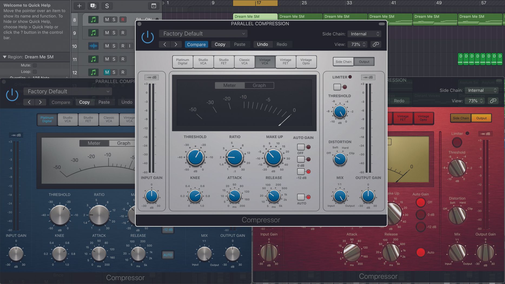Open View 73% dropdown in red Compressor
505x284 pixels.
click(x=475, y=101)
